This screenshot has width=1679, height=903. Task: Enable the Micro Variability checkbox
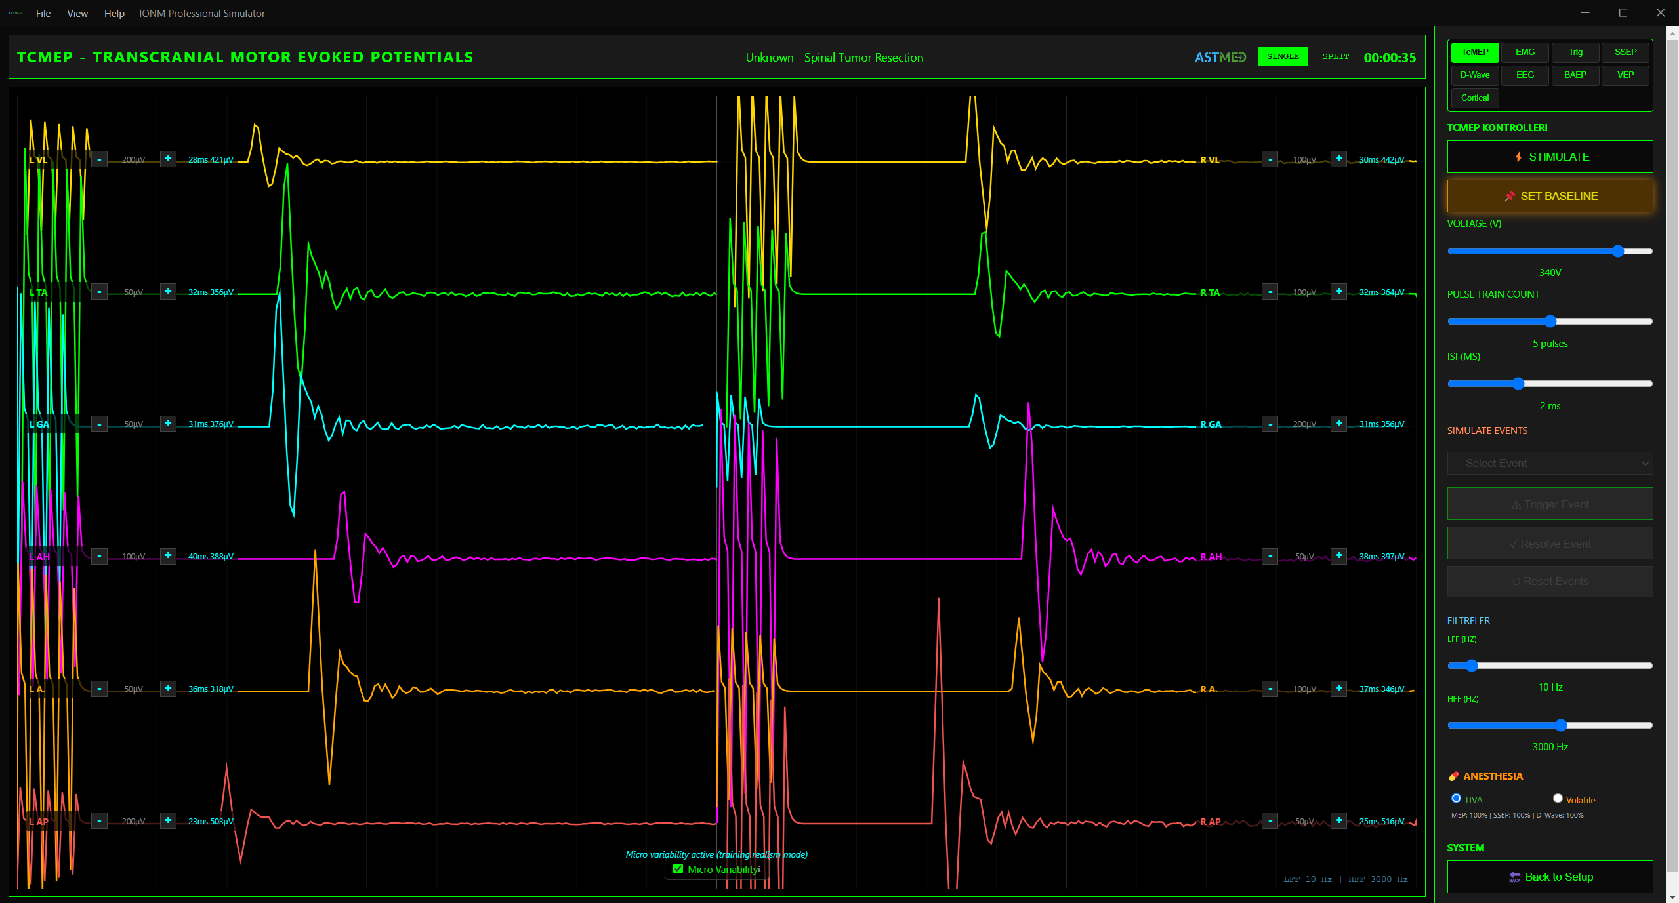point(677,869)
